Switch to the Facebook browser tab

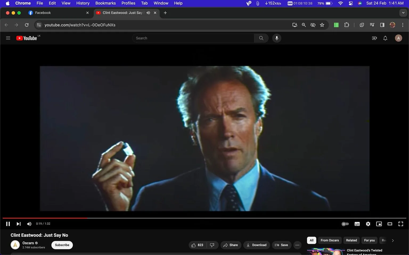coord(59,13)
